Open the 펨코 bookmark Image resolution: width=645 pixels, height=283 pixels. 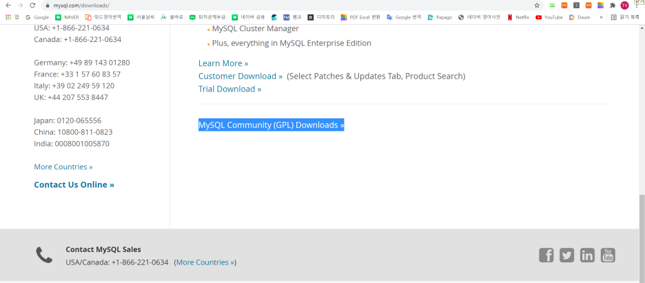coord(292,17)
